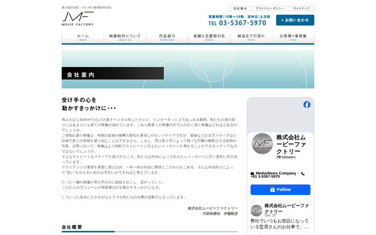
Task: Click the 79 followers text
Action: coord(286,157)
